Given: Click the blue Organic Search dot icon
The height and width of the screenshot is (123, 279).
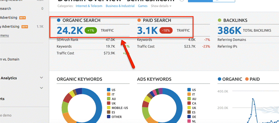Looking at the screenshot, I should coord(59,20).
